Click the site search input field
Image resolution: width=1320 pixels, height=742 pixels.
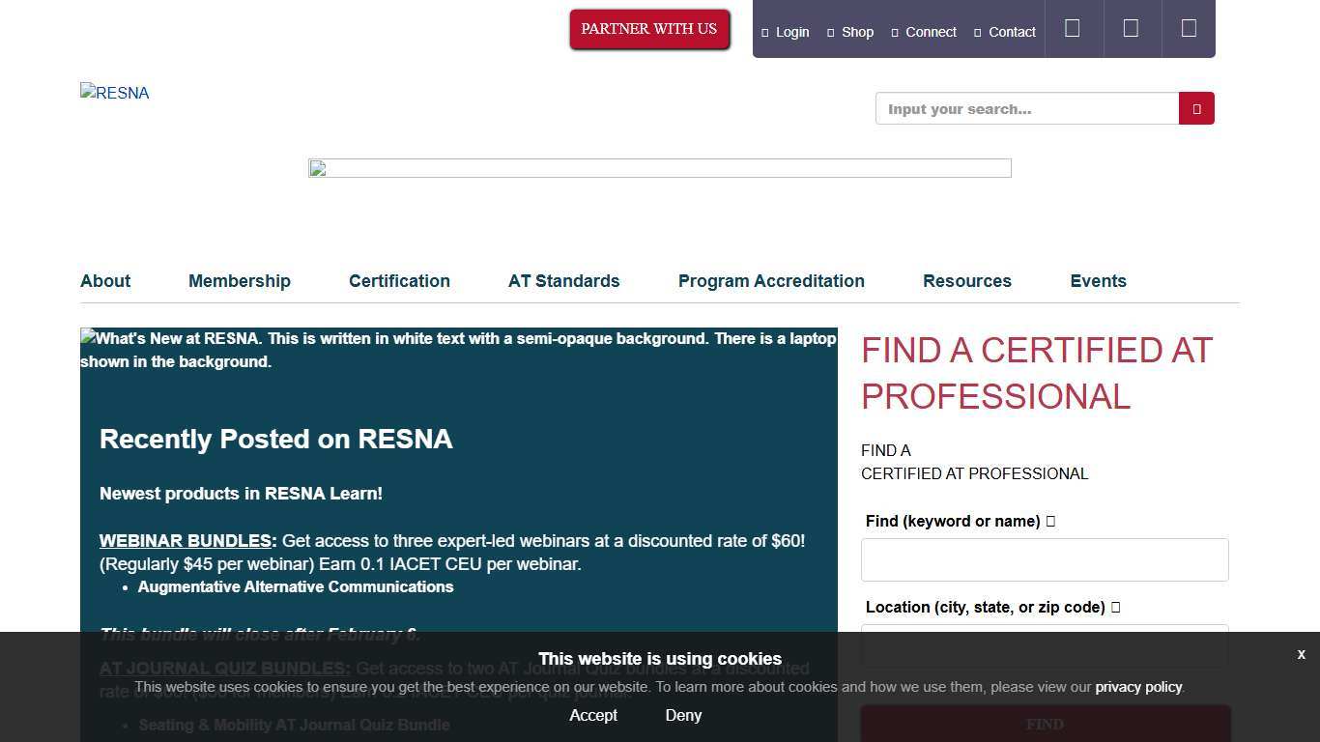1026,109
